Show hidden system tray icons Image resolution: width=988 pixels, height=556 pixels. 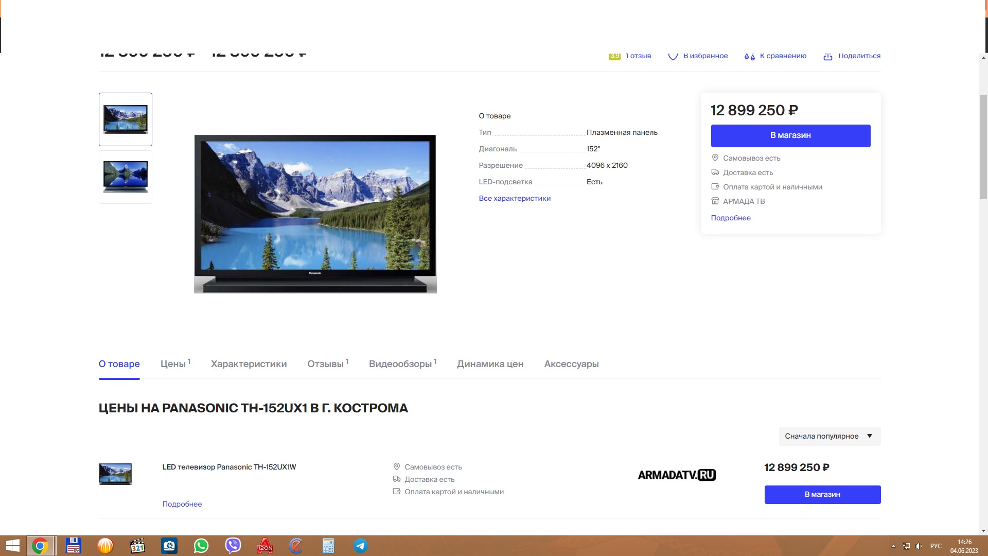[x=893, y=546]
